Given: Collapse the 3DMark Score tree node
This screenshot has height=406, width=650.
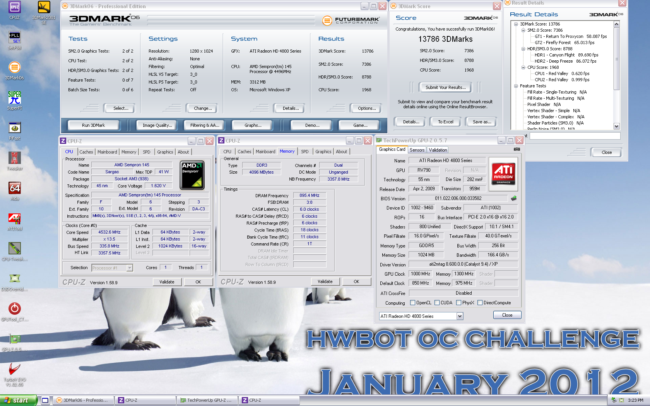Looking at the screenshot, I should click(516, 24).
